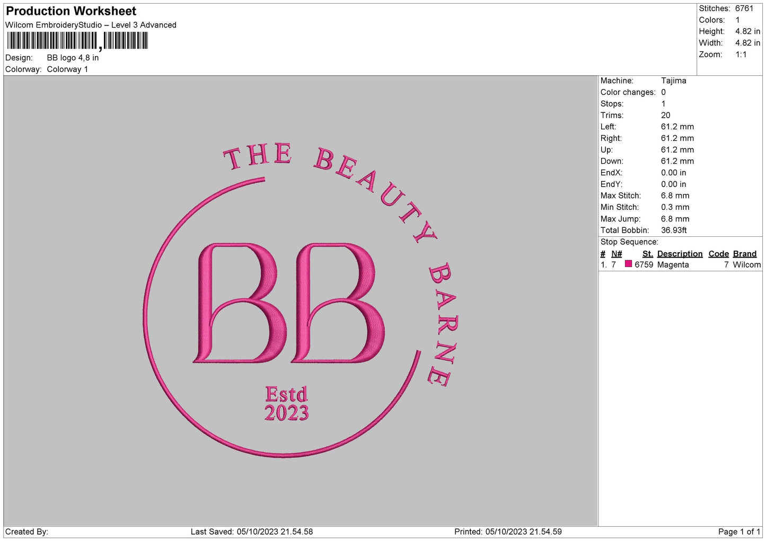Click the Zoom value 1:1
766x541 pixels.
pos(741,55)
